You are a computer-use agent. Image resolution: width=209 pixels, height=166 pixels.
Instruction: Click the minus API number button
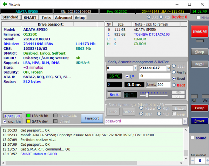pos(193,160)
